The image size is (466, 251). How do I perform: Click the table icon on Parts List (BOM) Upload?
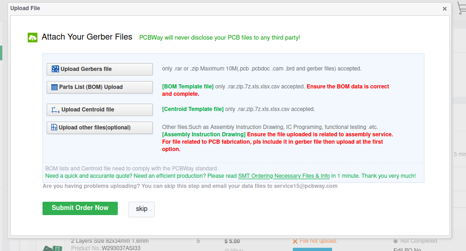[x=54, y=87]
